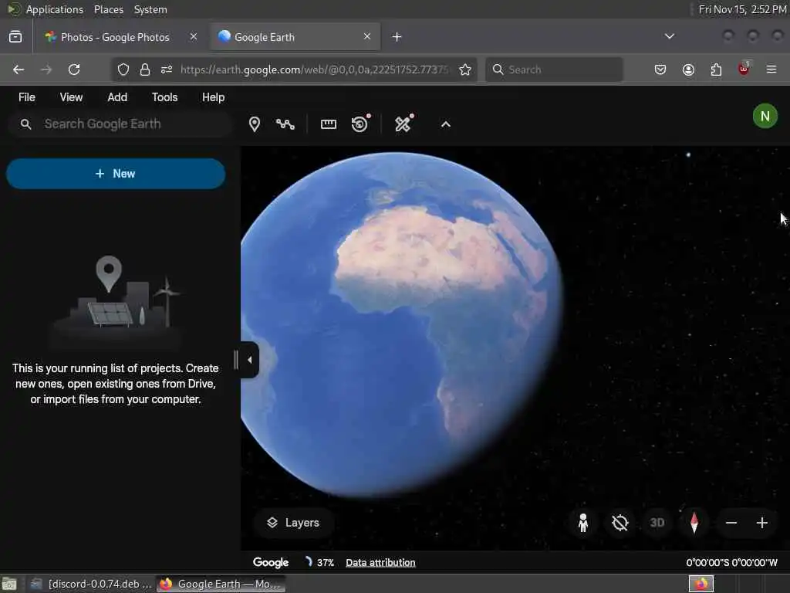790x593 pixels.
Task: Open the Help menu
Action: tap(213, 97)
